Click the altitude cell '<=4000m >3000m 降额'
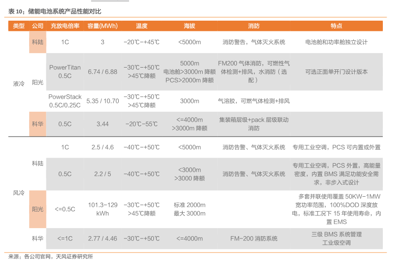This screenshot has width=396, height=261. 190,124
